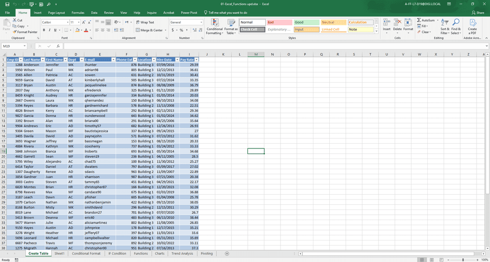490x262 pixels.
Task: Increase decimal places
Action: tap(195, 30)
